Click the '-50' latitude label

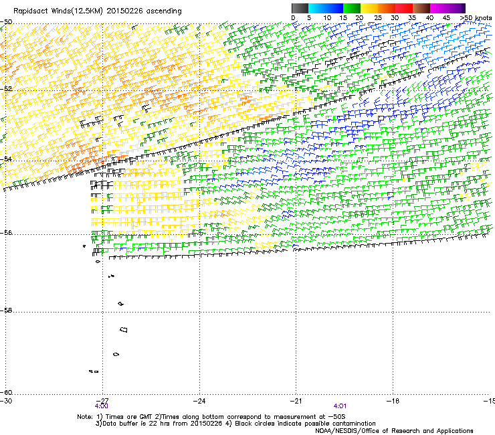click(x=6, y=22)
